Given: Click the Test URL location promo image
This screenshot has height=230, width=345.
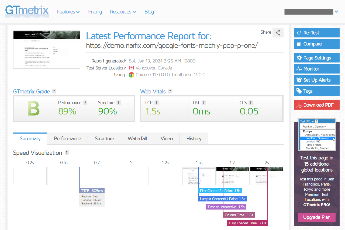Looking at the screenshot, I should (x=317, y=134).
